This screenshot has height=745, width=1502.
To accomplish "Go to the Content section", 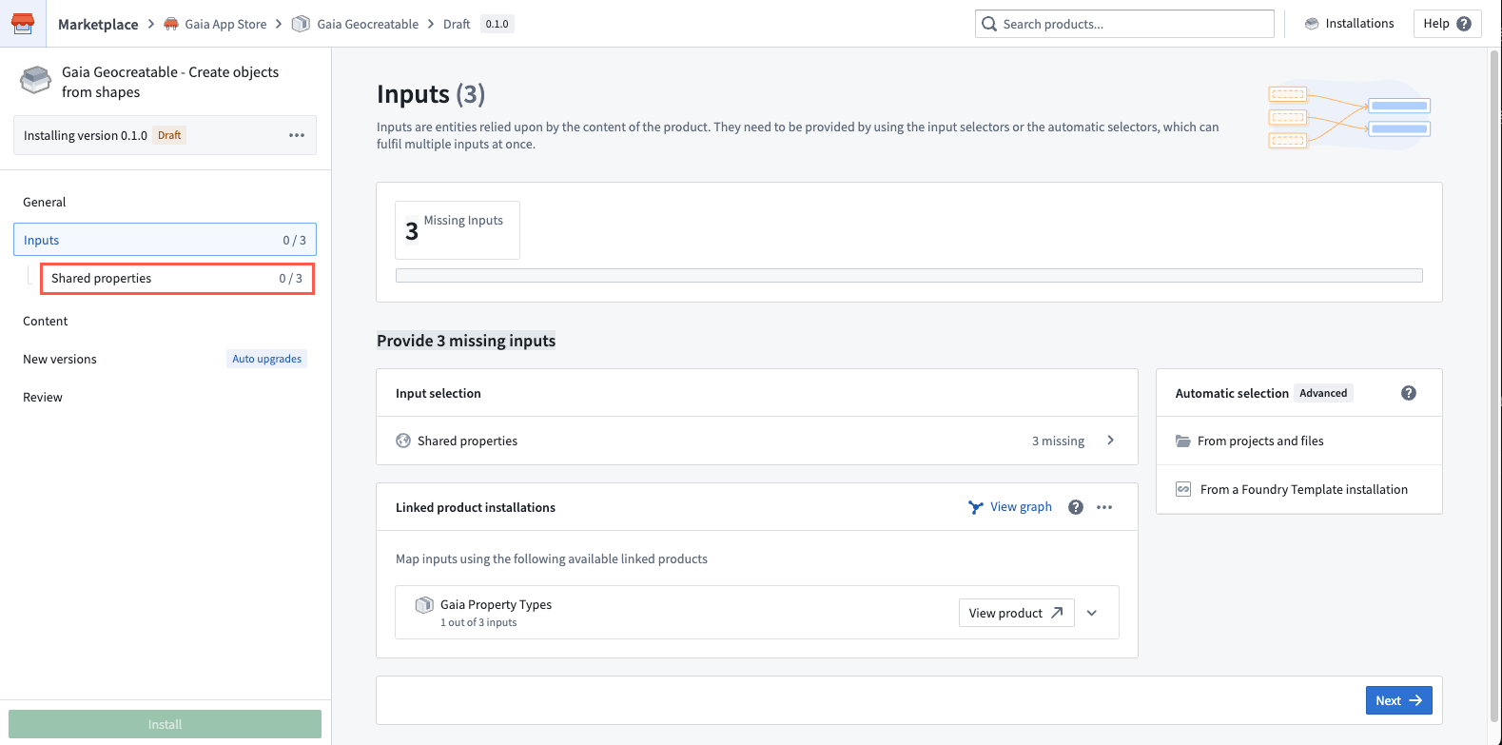I will (x=166, y=321).
